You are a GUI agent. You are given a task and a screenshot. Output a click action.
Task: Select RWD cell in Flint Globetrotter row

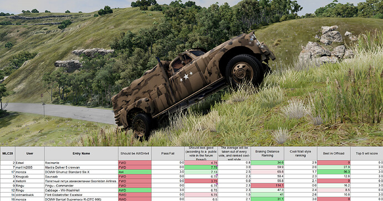(x=134, y=195)
